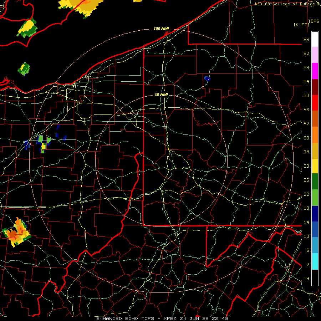Screen dimensions: 321x321
Task: Click the small green echo in the lake
Action: tap(24, 69)
